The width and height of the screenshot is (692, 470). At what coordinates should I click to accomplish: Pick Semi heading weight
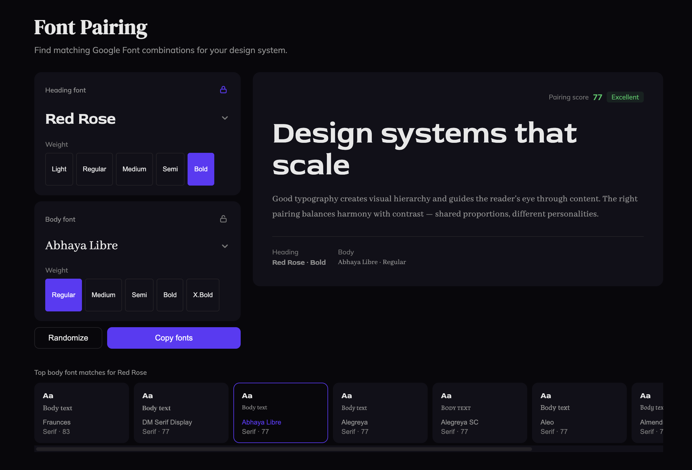[x=170, y=169]
